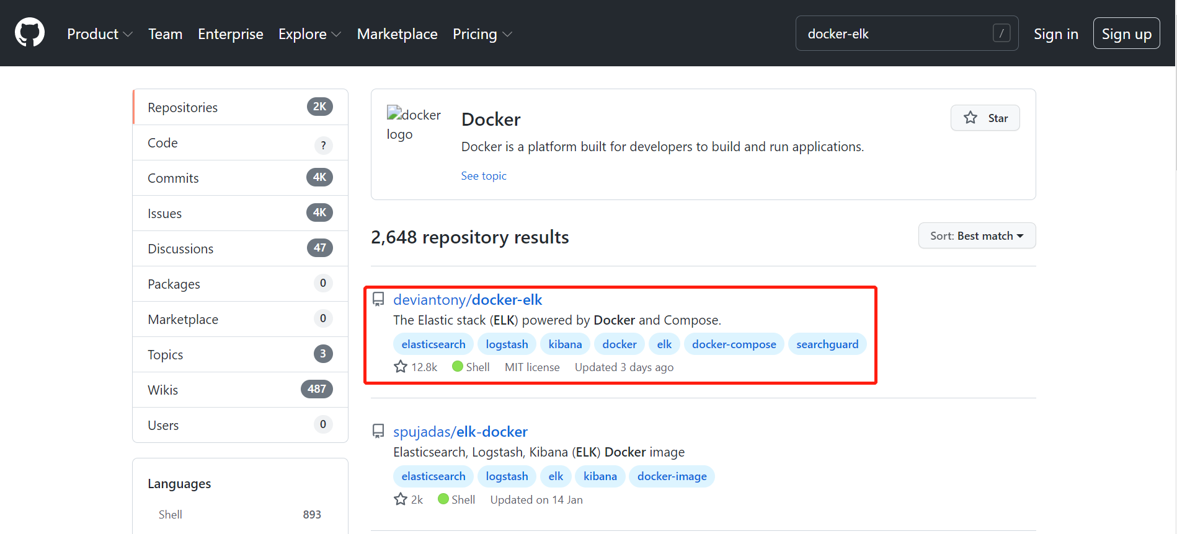Filter results by Shell language

point(240,515)
